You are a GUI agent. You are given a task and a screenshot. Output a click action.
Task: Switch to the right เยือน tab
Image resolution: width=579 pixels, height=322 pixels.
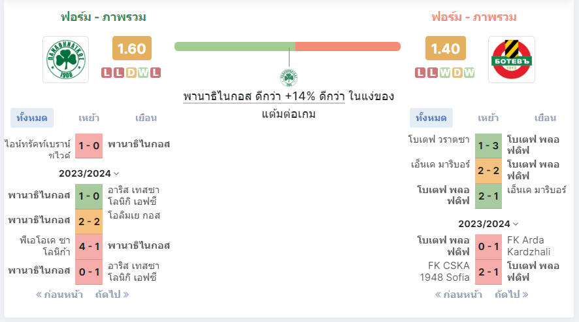pos(546,118)
